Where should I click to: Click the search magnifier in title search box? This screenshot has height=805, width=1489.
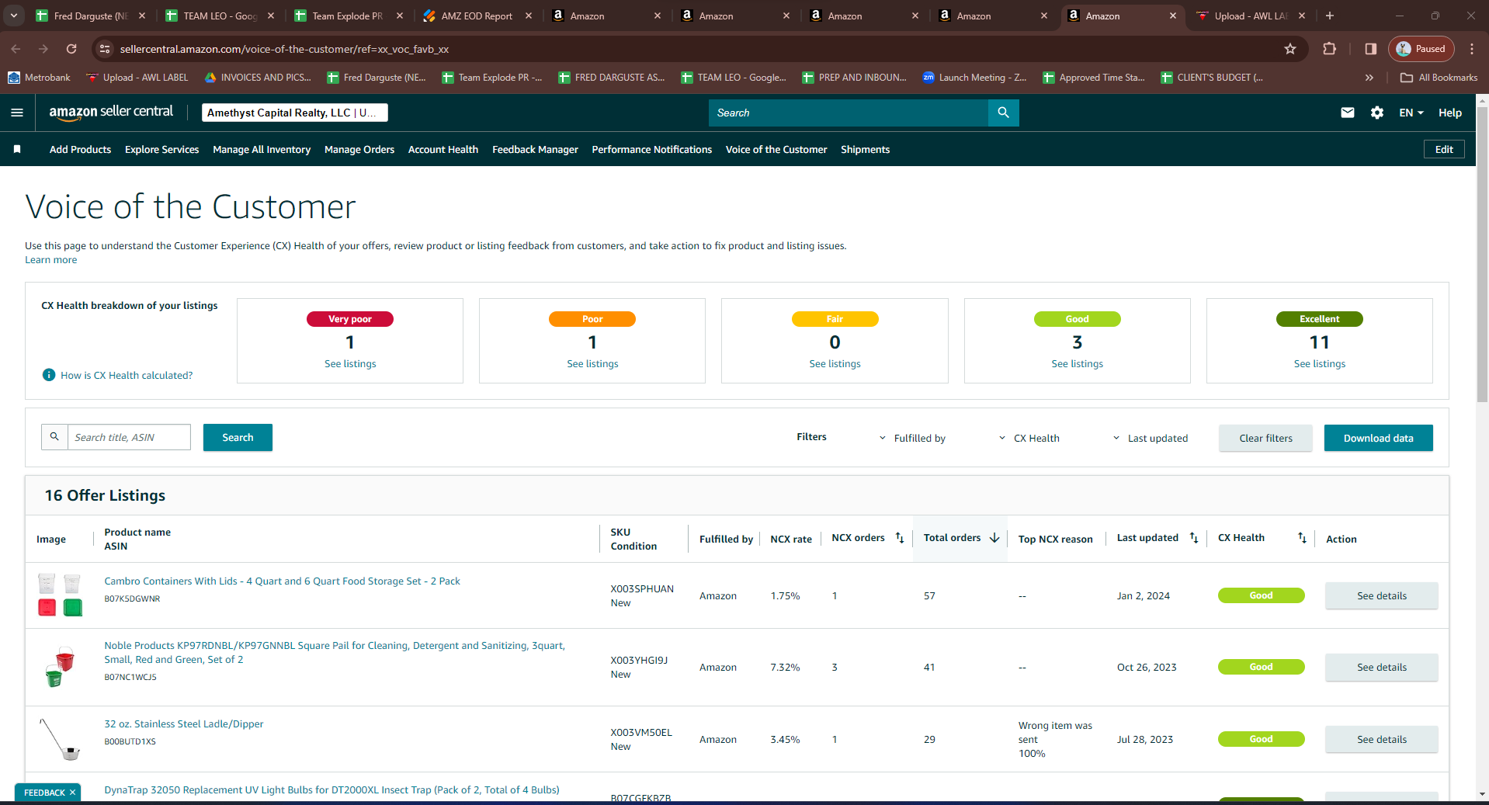coord(54,437)
